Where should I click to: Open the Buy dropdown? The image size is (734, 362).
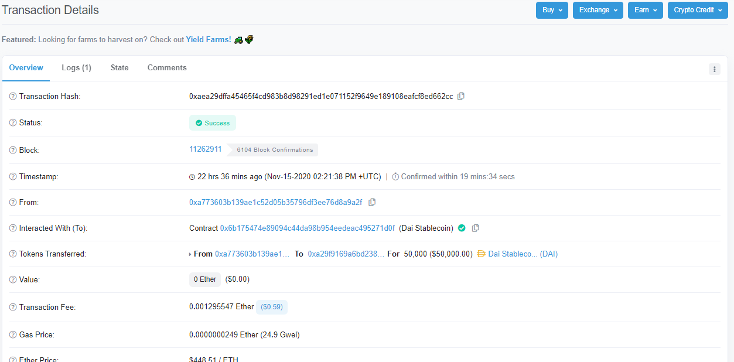[551, 10]
